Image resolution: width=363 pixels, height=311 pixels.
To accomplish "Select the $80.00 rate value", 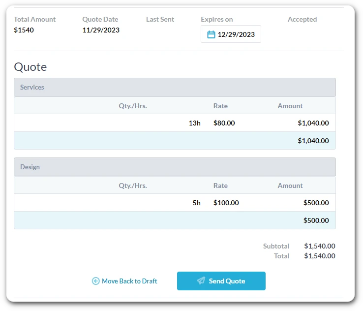I will tap(224, 123).
